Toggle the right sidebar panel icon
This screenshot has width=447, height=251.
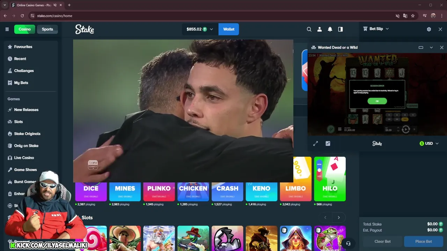[340, 29]
